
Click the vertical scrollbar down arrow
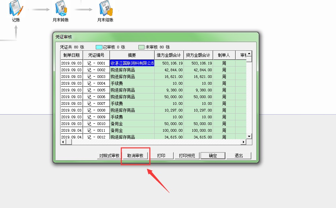click(249, 136)
